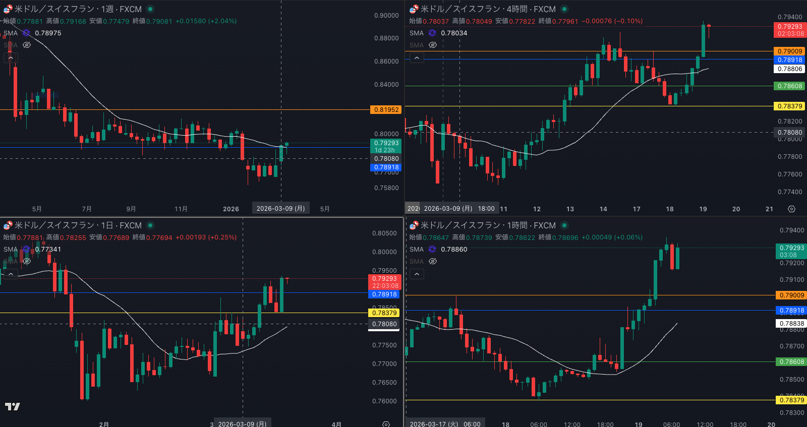The height and width of the screenshot is (427, 807).
Task: Click the TradingView logo on daily chart
Action: tap(13, 406)
